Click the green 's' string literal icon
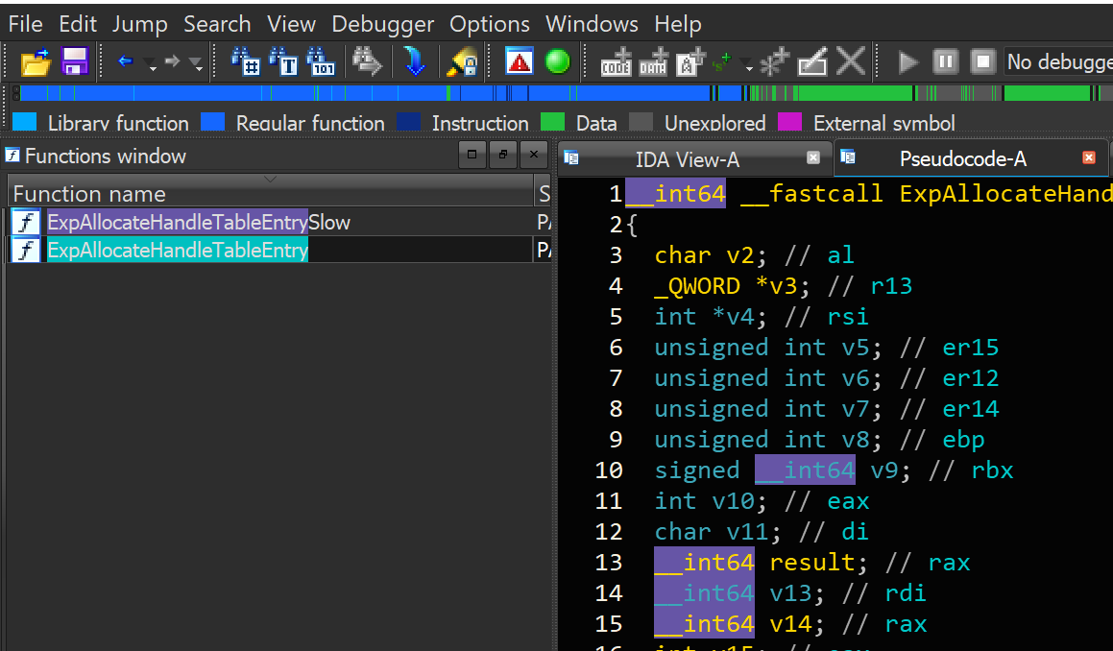The width and height of the screenshot is (1113, 651). click(x=722, y=62)
